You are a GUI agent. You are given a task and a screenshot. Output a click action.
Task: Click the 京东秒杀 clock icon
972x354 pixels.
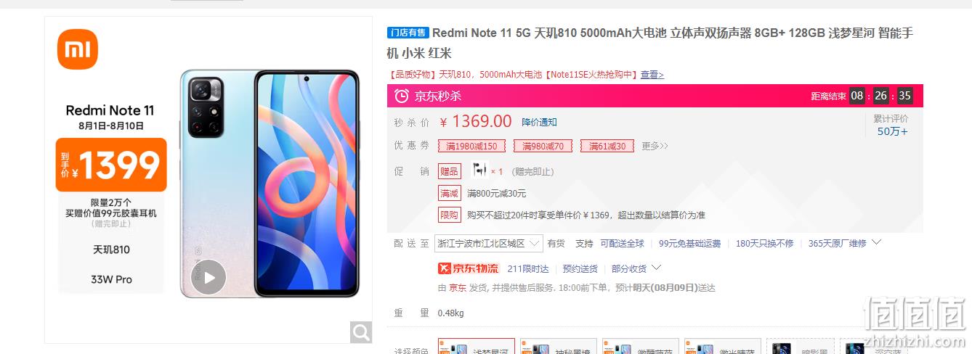click(x=401, y=96)
